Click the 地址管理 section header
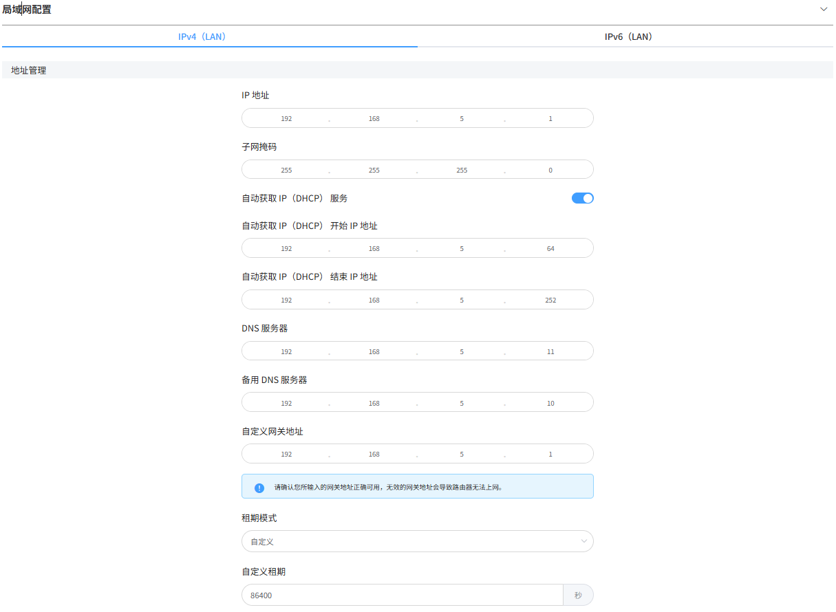The image size is (836, 612). pos(29,69)
